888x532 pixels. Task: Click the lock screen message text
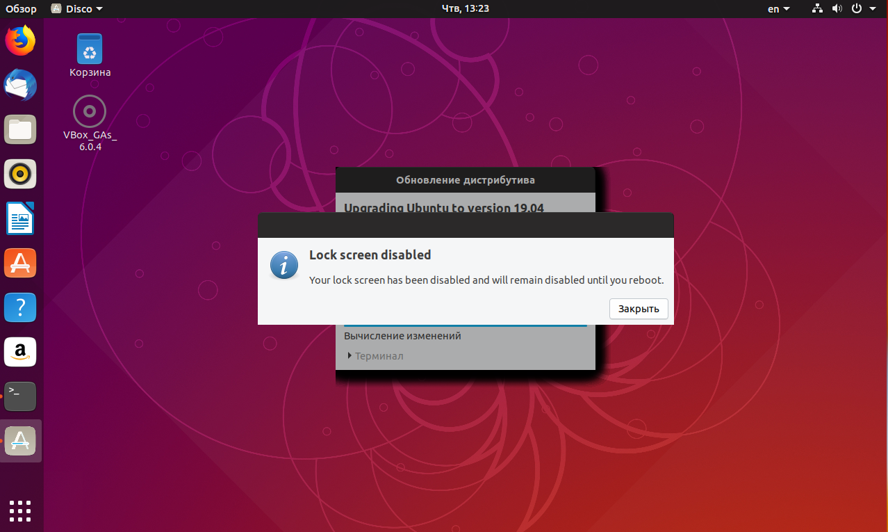tap(486, 280)
